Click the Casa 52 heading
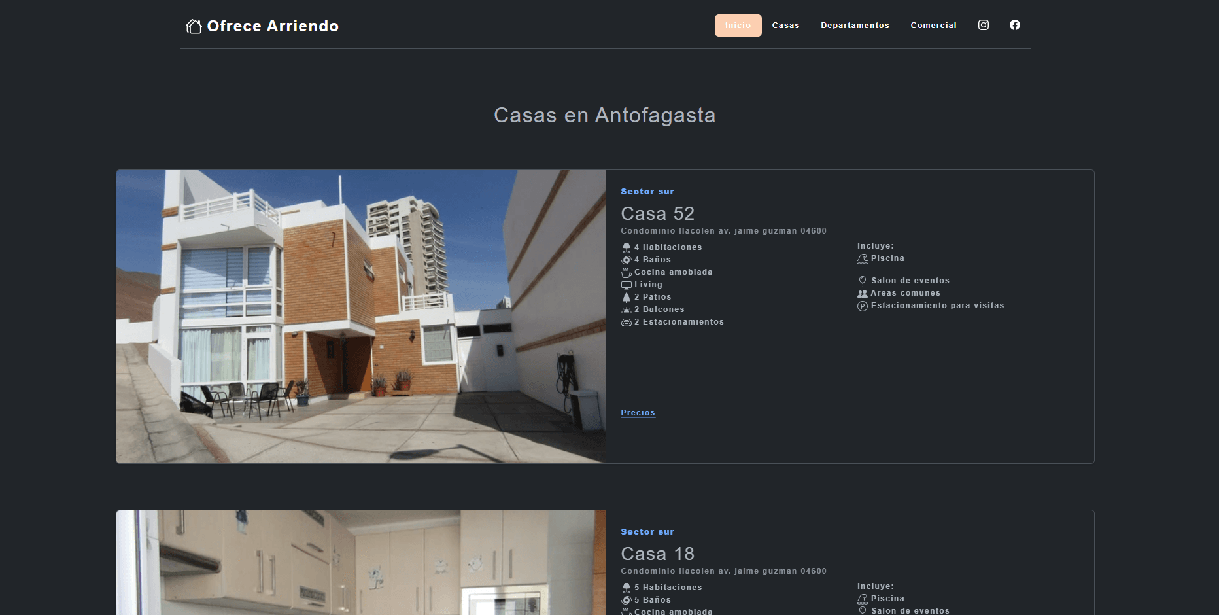The image size is (1219, 615). coord(657,213)
